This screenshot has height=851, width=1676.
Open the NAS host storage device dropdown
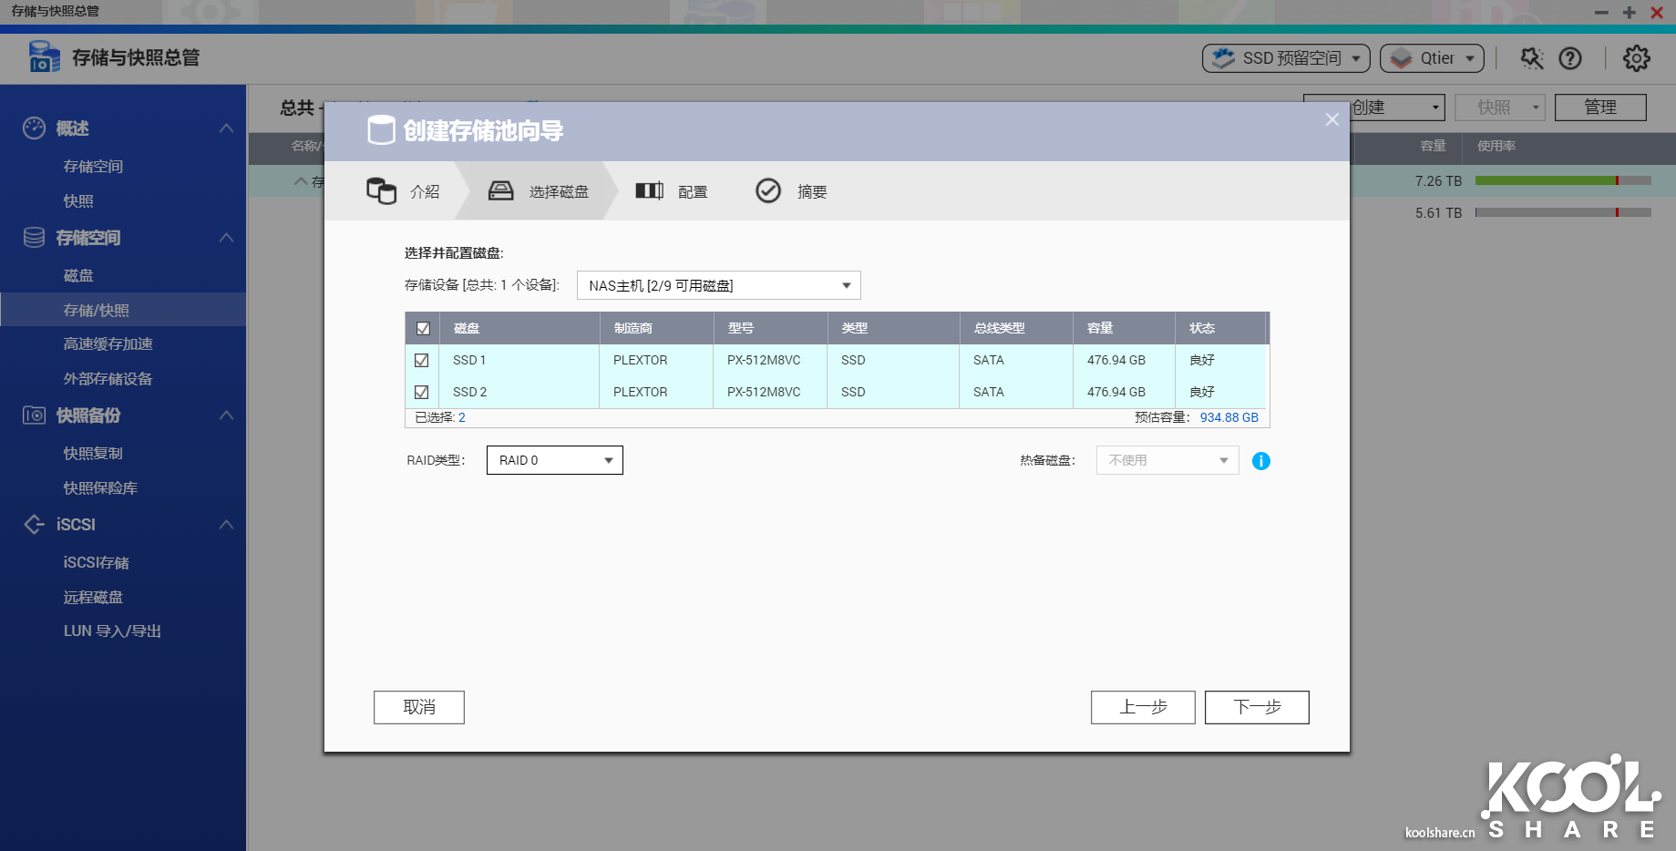(718, 285)
